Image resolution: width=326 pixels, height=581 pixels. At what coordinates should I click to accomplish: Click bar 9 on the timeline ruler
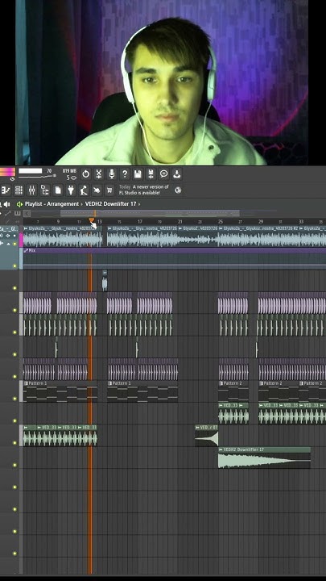[x=58, y=222]
